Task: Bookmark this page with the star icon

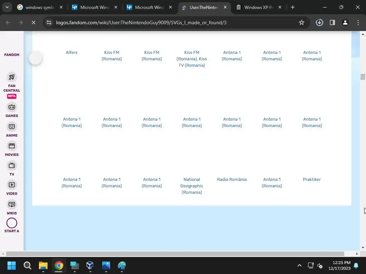Action: tap(302, 22)
